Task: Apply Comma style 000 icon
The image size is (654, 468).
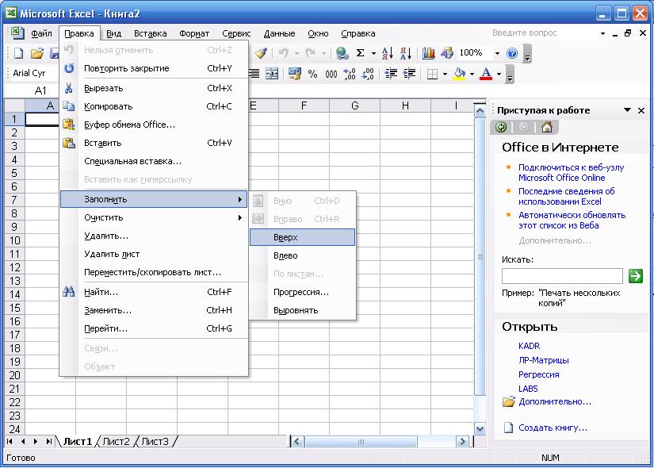Action: coord(331,75)
